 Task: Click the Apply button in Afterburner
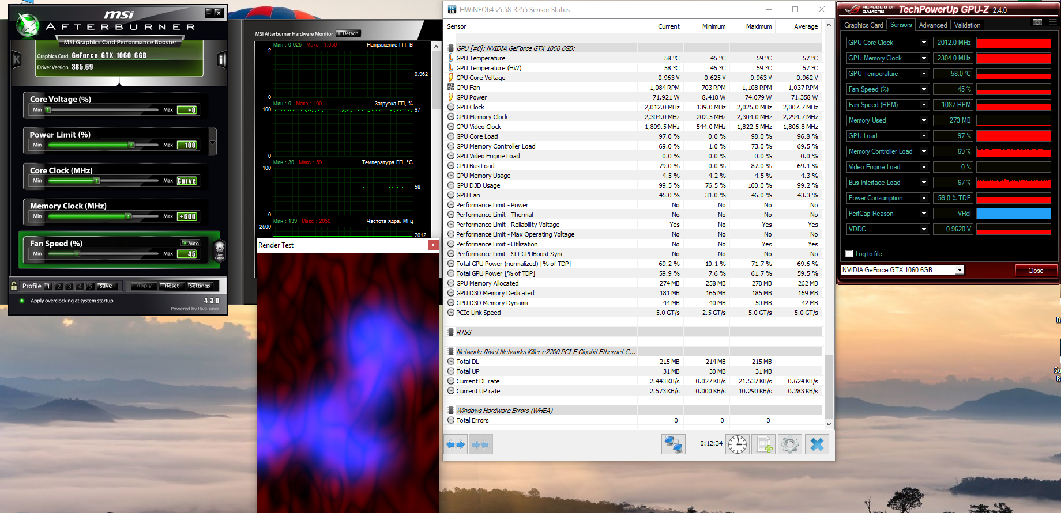tap(144, 286)
